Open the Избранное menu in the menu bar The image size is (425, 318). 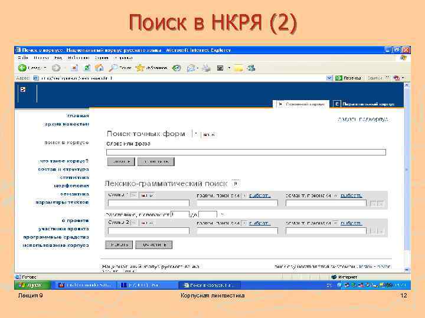79,58
